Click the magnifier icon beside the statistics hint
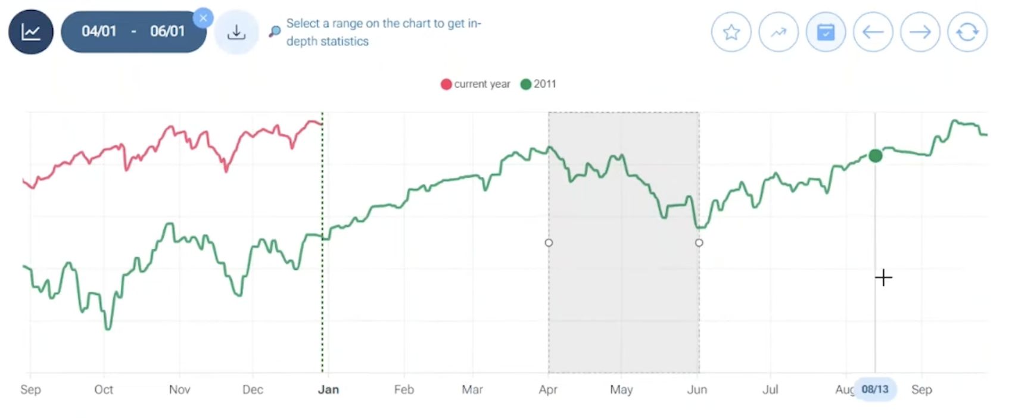The height and width of the screenshot is (418, 1015). pos(275,32)
